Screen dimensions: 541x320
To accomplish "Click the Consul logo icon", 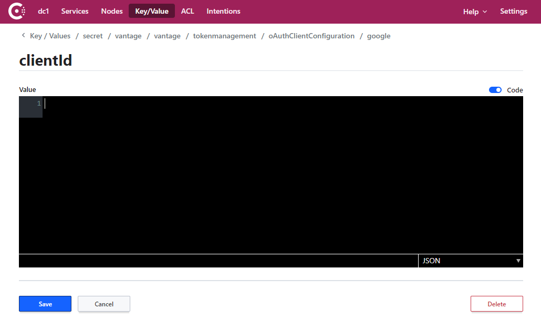I will tap(16, 11).
